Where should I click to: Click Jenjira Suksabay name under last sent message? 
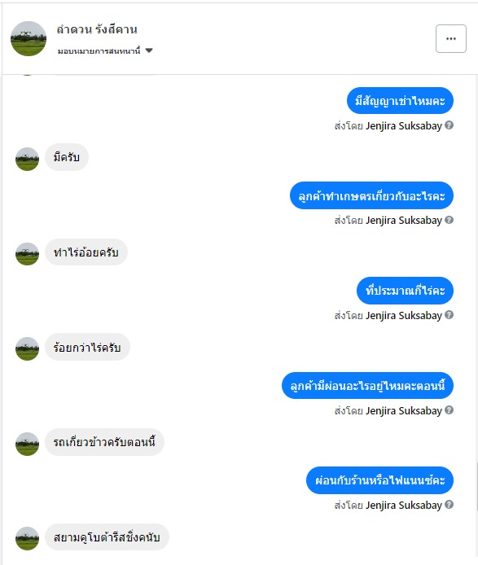click(x=404, y=506)
